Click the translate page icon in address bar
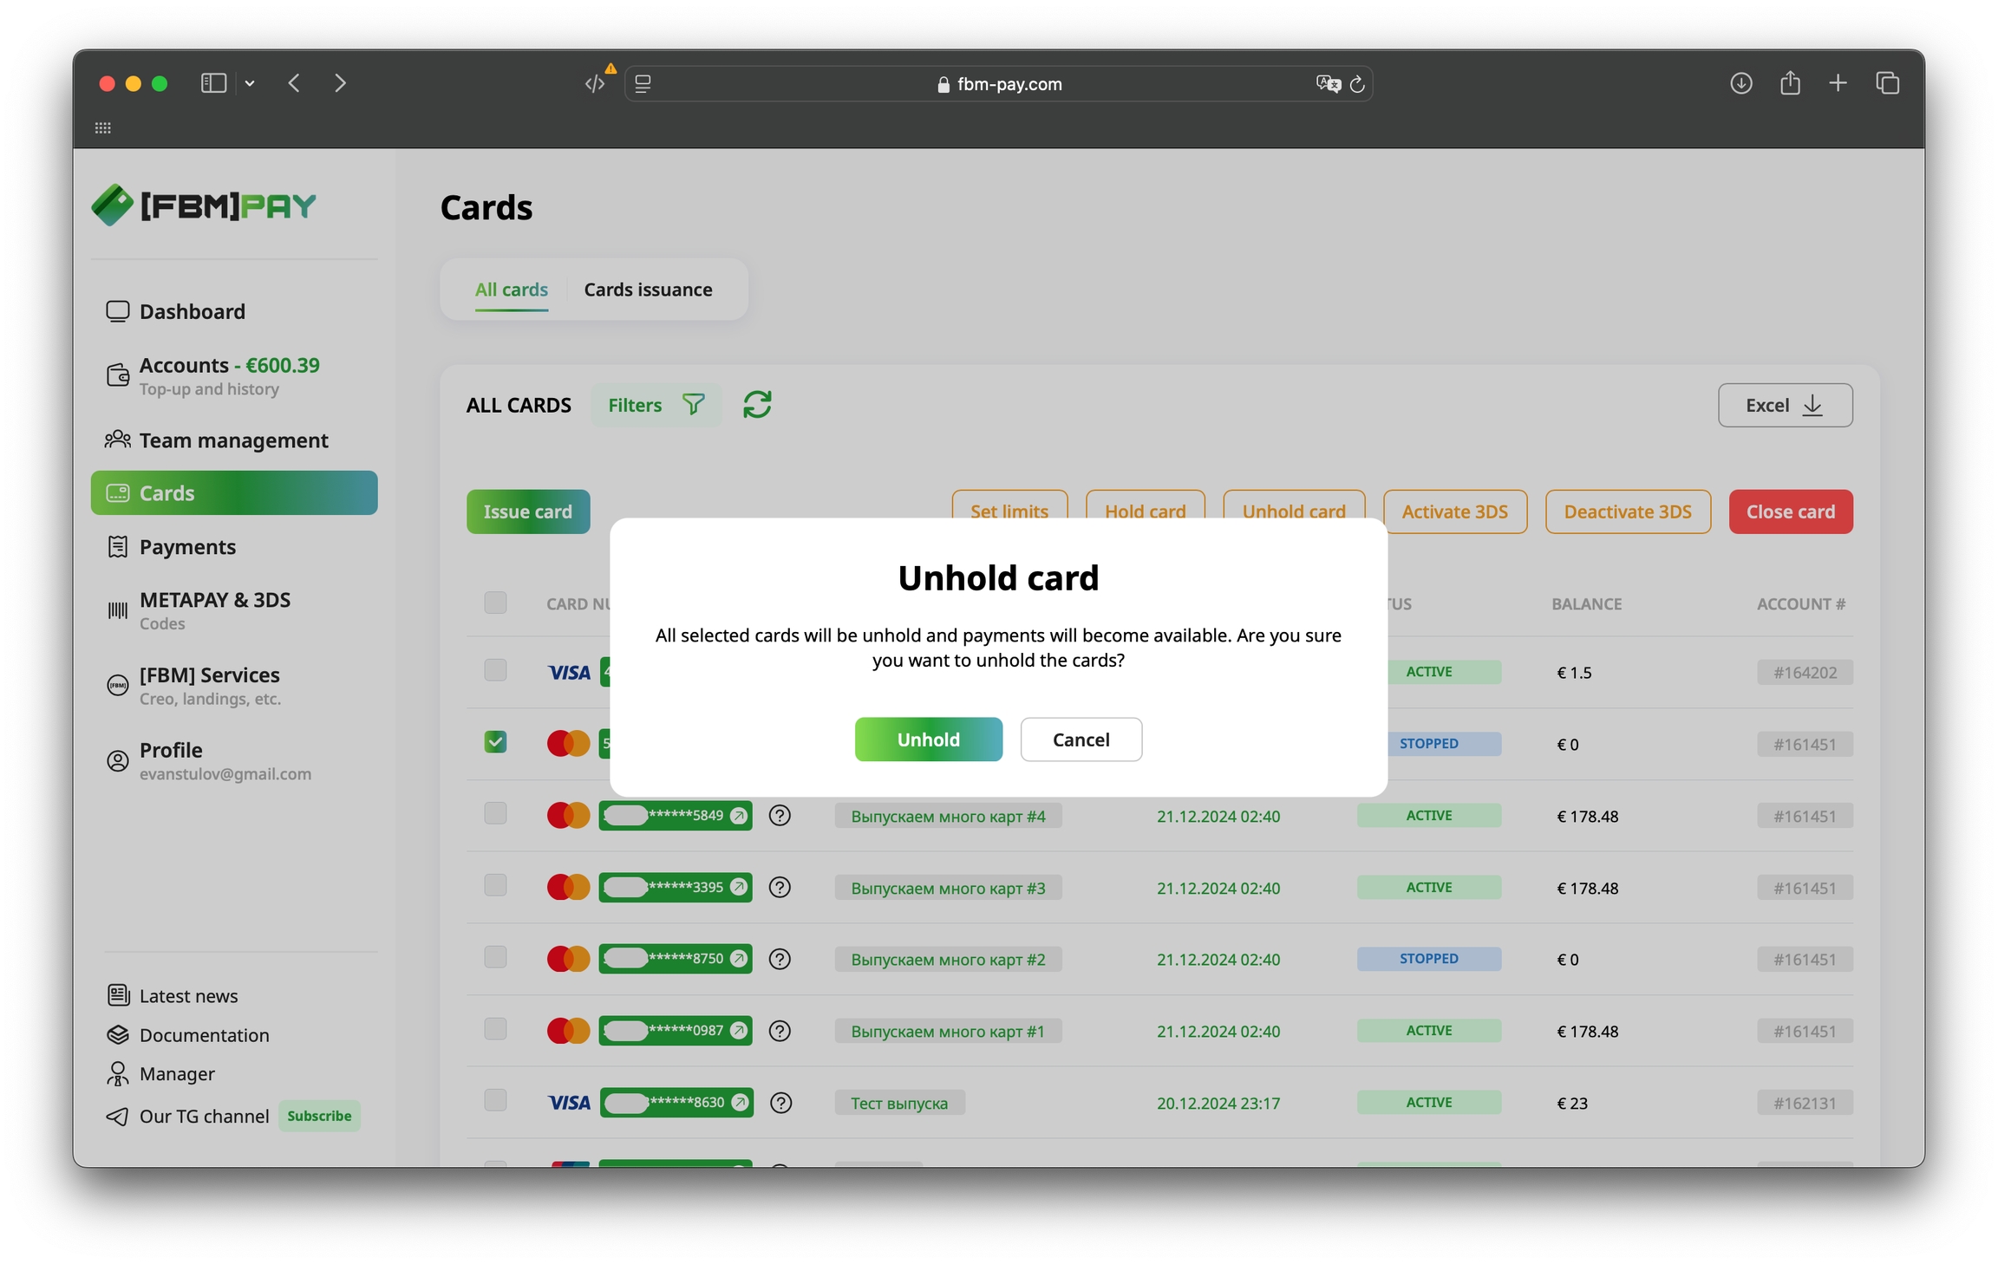The height and width of the screenshot is (1264, 1998). [1327, 84]
